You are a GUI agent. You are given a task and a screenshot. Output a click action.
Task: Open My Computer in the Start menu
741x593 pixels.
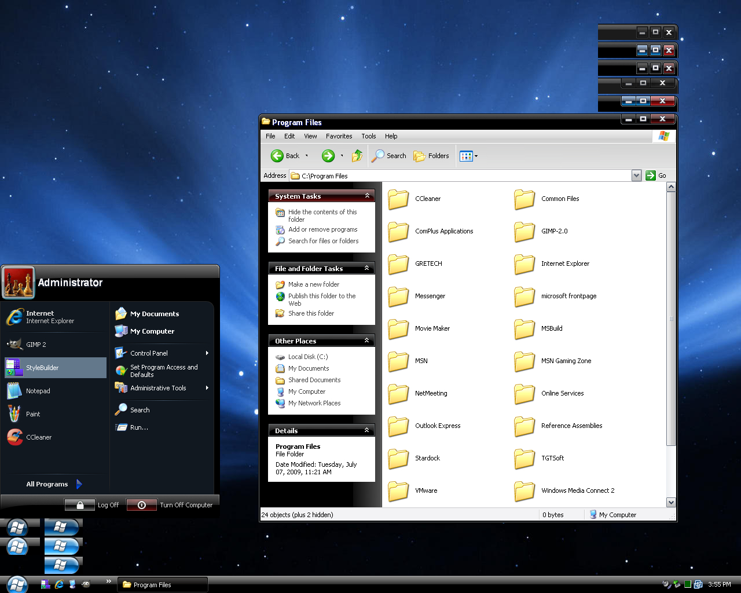click(162, 331)
